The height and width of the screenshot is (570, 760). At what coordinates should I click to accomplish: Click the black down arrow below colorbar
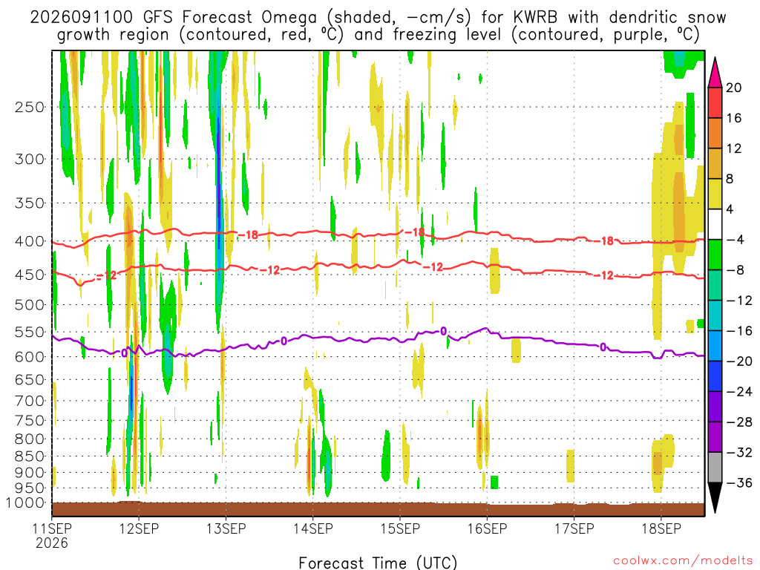tap(715, 498)
